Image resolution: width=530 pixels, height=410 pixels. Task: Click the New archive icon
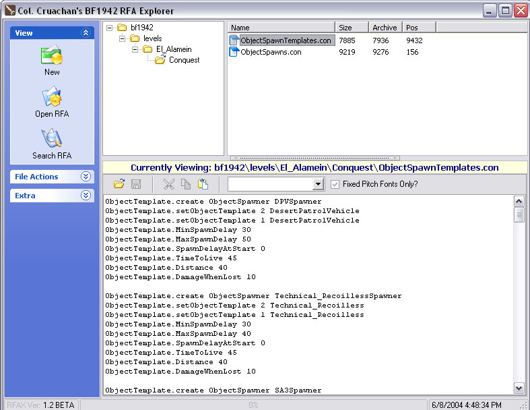tap(52, 55)
